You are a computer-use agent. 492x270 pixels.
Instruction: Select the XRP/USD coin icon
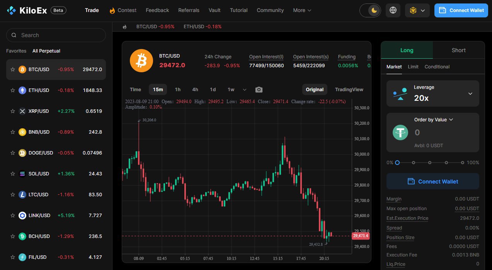[x=22, y=111]
